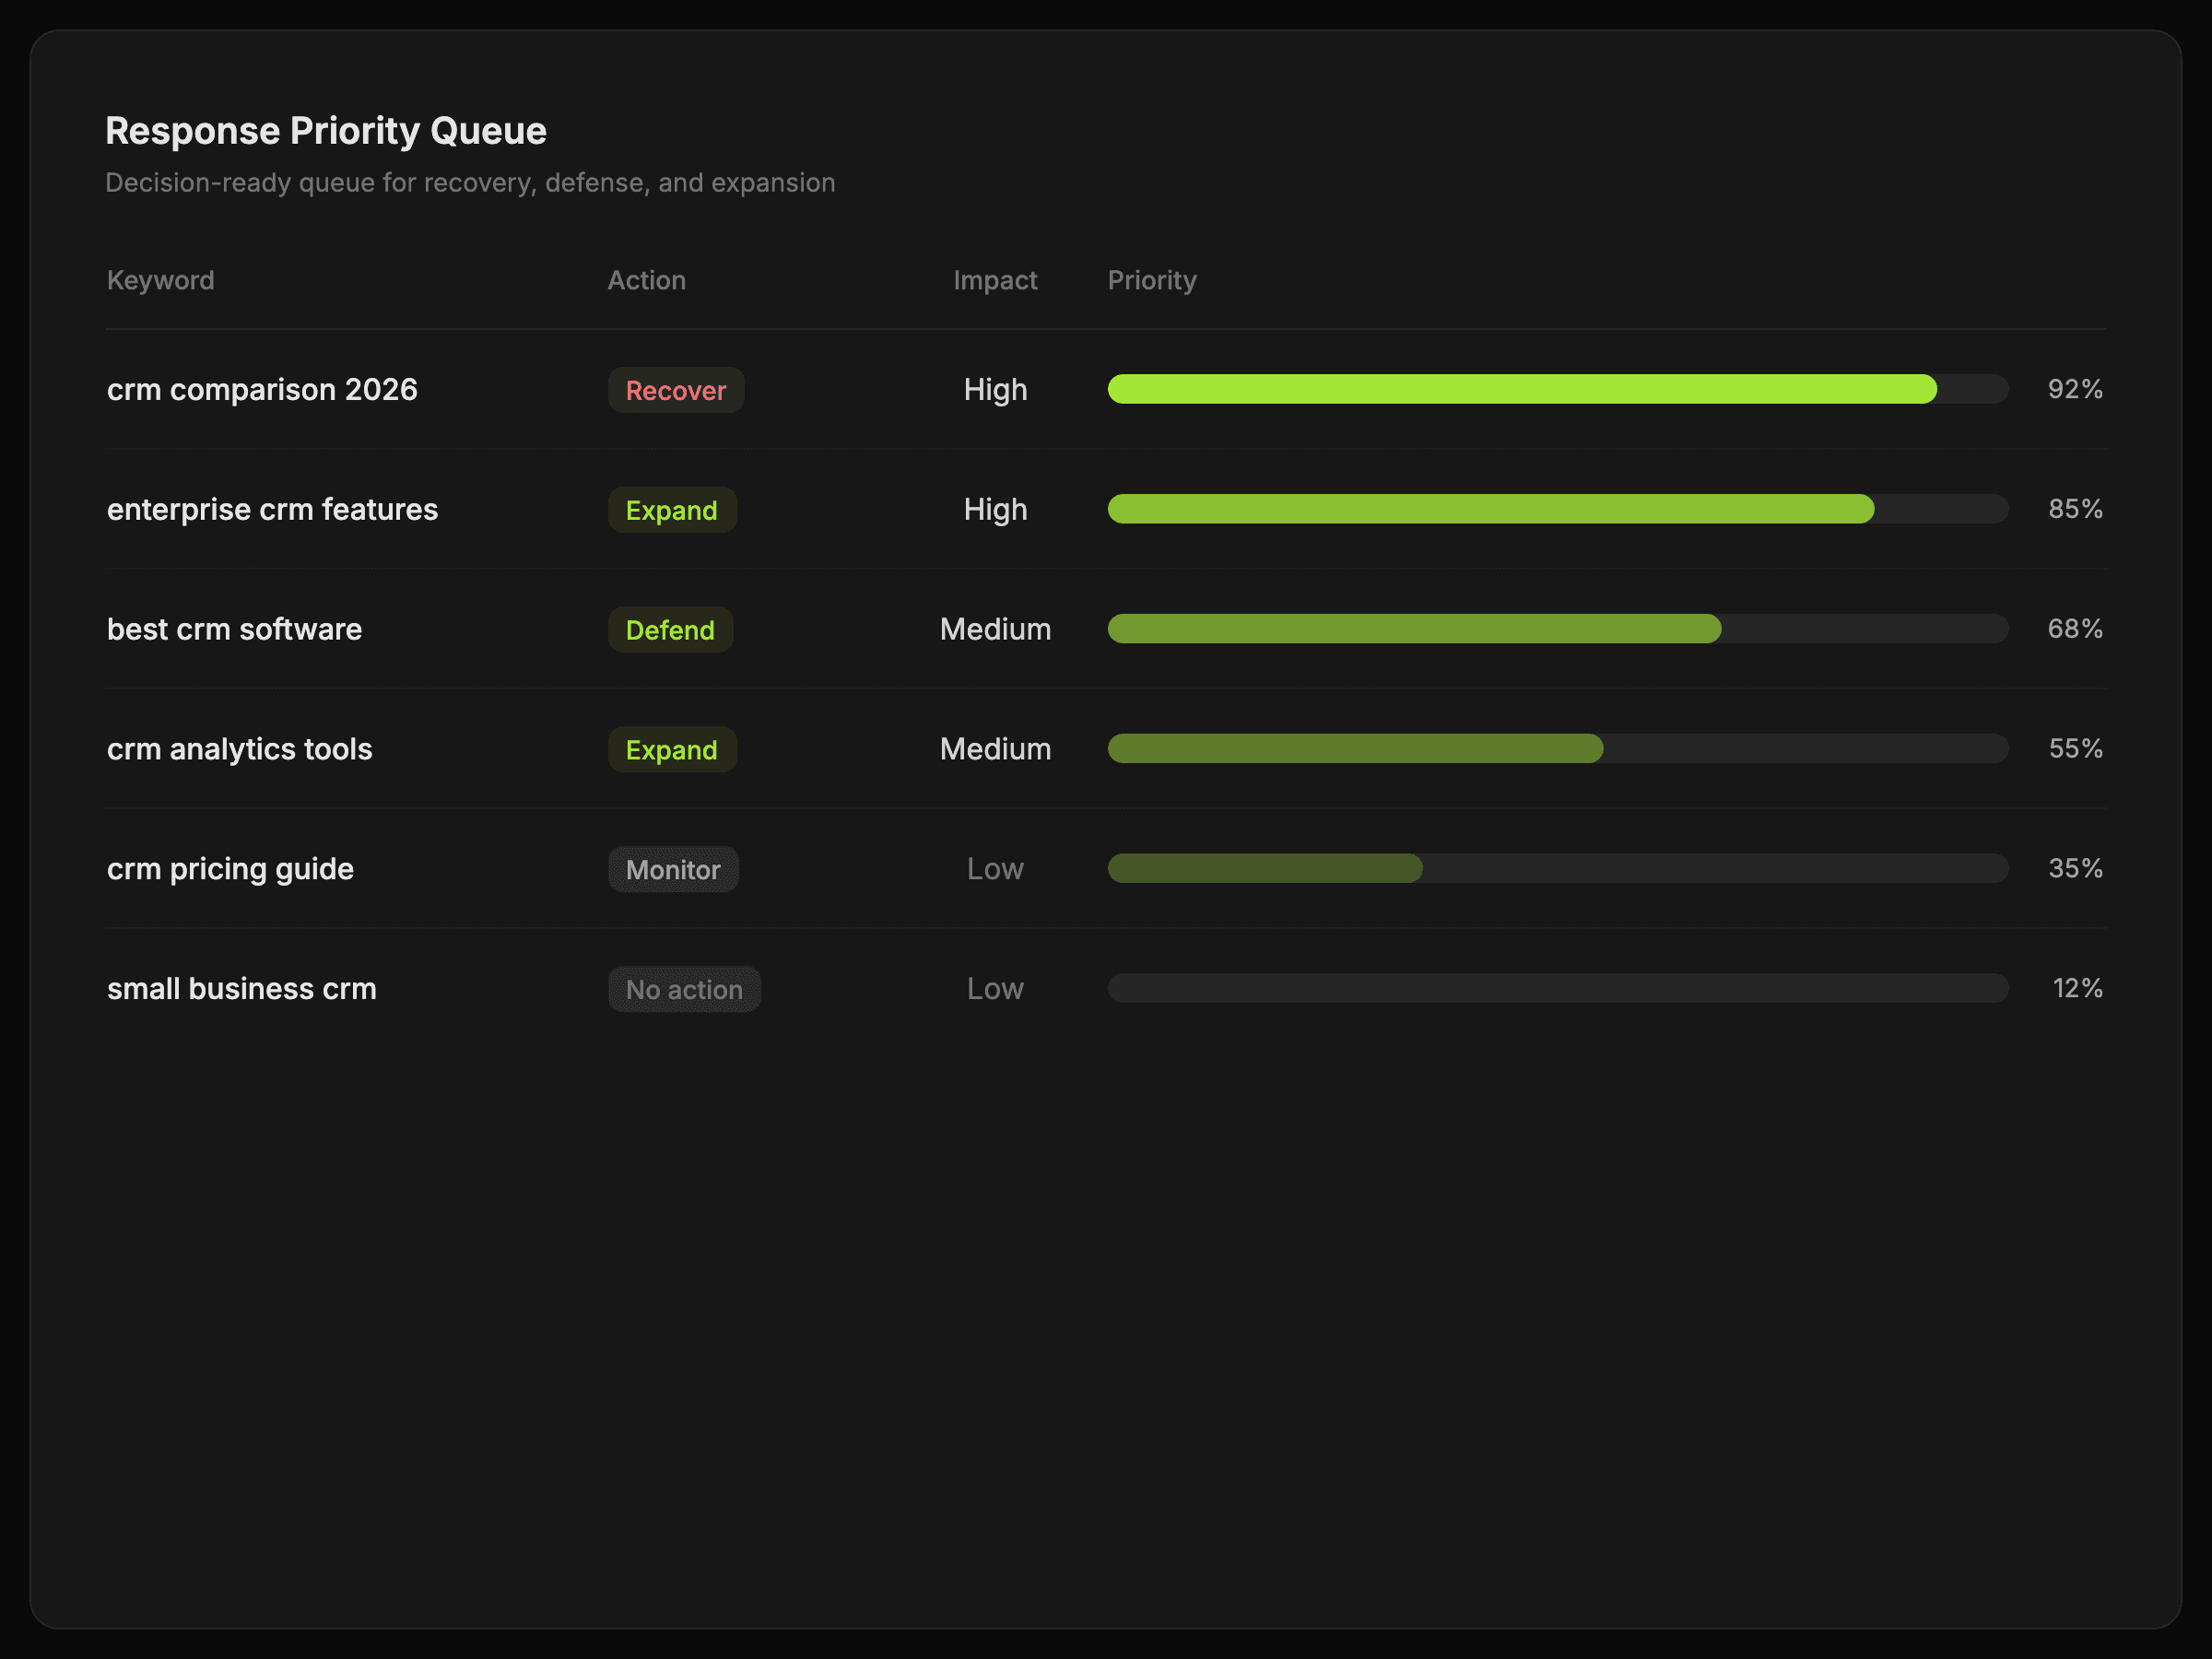2212x1659 pixels.
Task: Select the best crm software keyword
Action: point(234,629)
